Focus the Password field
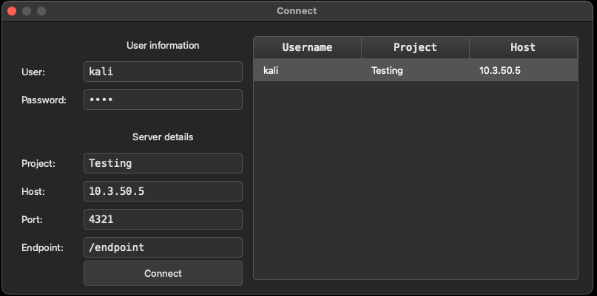 [163, 100]
